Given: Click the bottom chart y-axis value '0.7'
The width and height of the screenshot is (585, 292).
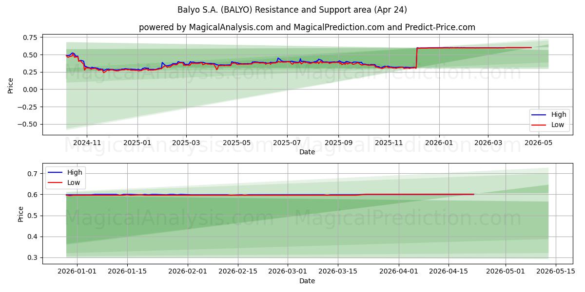Looking at the screenshot, I should tap(33, 174).
